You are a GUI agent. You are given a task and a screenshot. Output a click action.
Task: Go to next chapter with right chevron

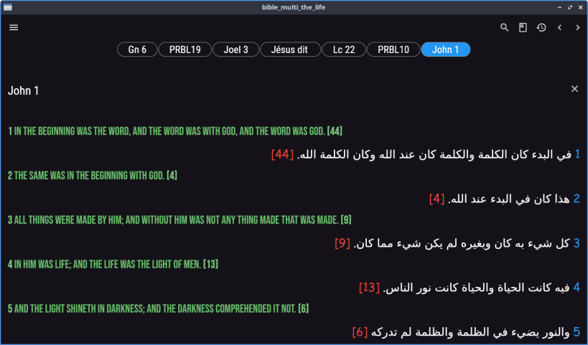coord(577,27)
